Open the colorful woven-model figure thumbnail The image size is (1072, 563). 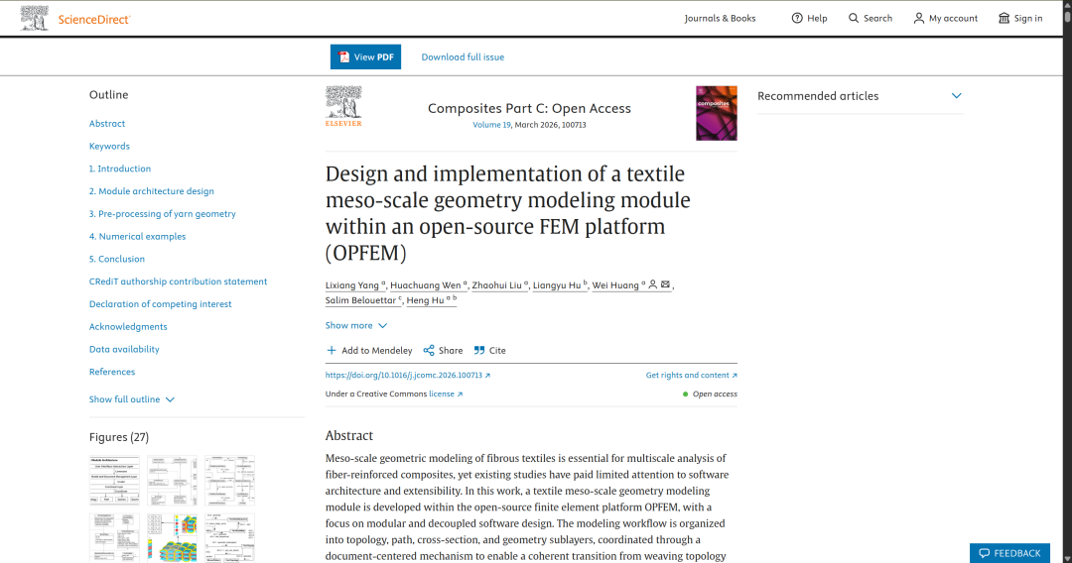tap(173, 538)
